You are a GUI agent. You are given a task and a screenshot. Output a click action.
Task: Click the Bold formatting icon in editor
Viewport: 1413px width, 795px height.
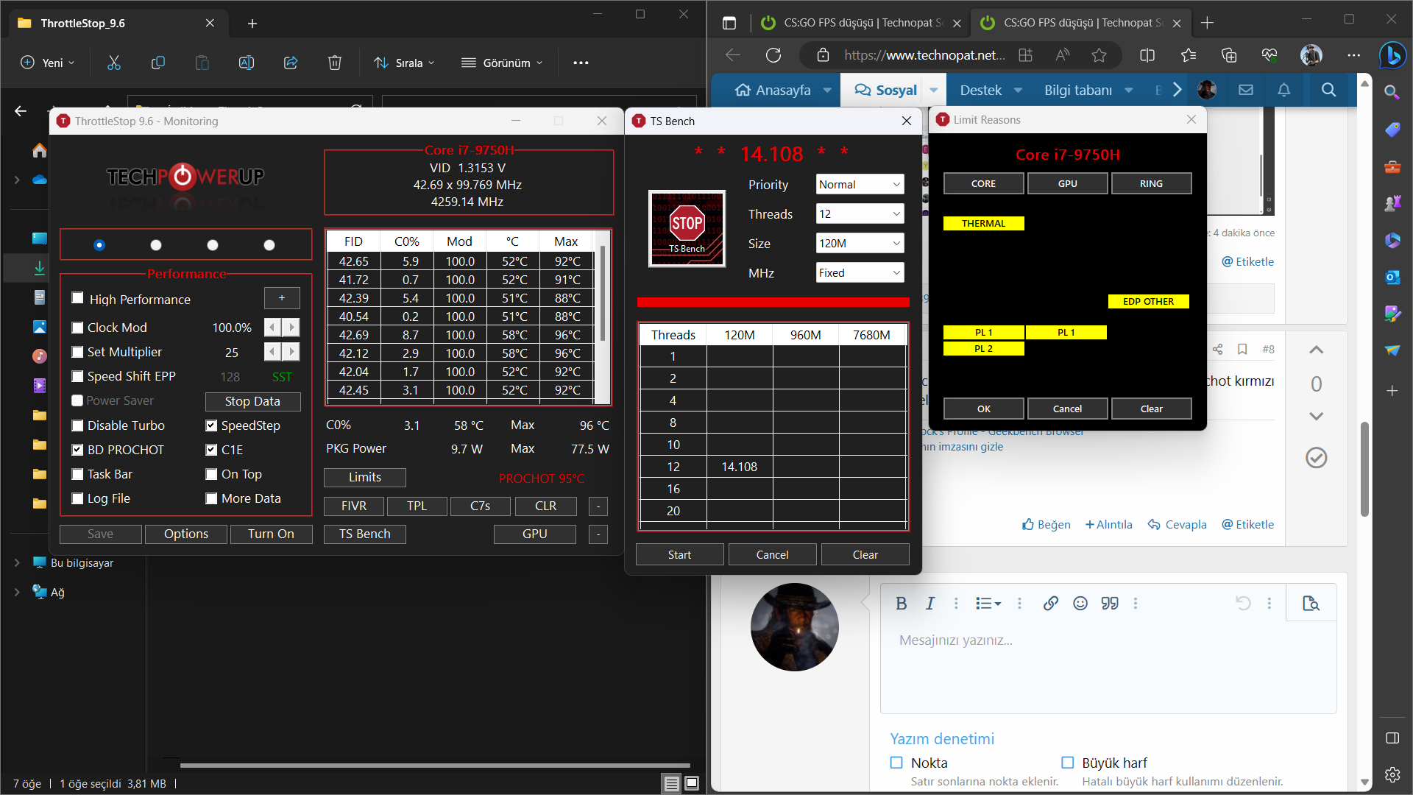pyautogui.click(x=901, y=604)
